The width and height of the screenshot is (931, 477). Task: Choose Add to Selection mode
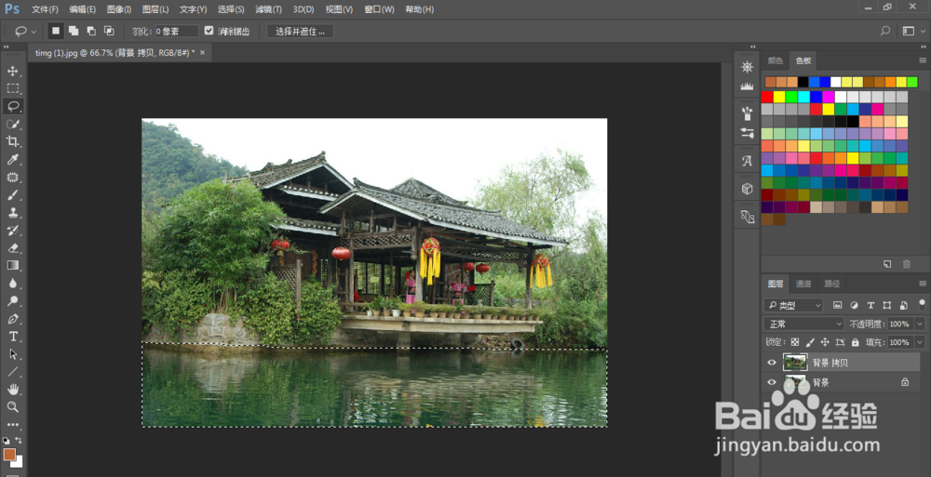74,31
